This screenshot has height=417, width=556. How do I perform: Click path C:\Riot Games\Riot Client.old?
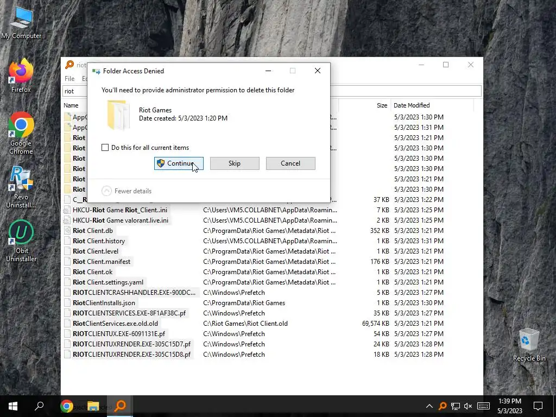(x=245, y=324)
